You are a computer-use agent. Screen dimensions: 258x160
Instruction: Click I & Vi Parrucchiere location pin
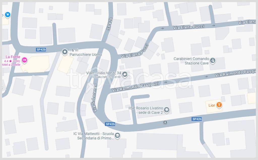(x=65, y=52)
